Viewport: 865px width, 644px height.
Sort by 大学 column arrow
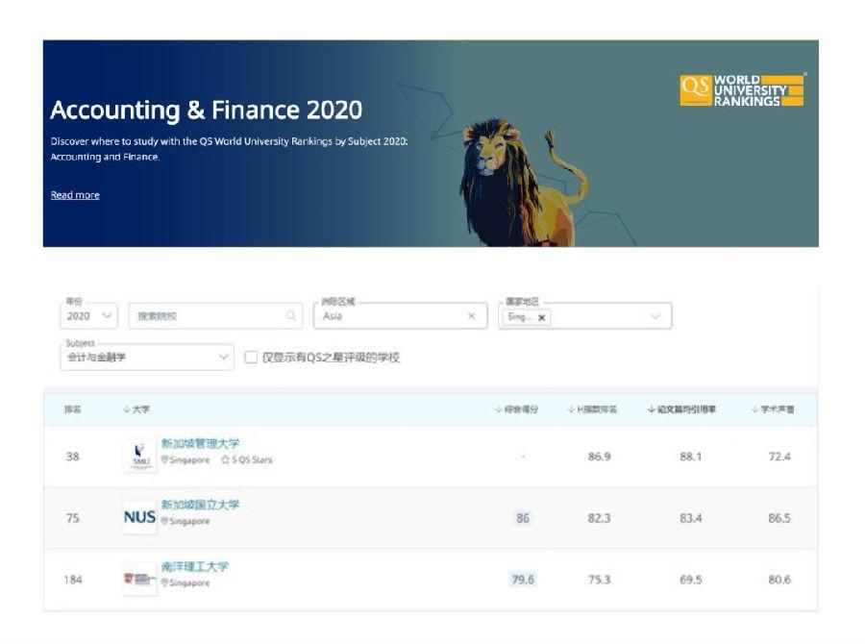(126, 409)
